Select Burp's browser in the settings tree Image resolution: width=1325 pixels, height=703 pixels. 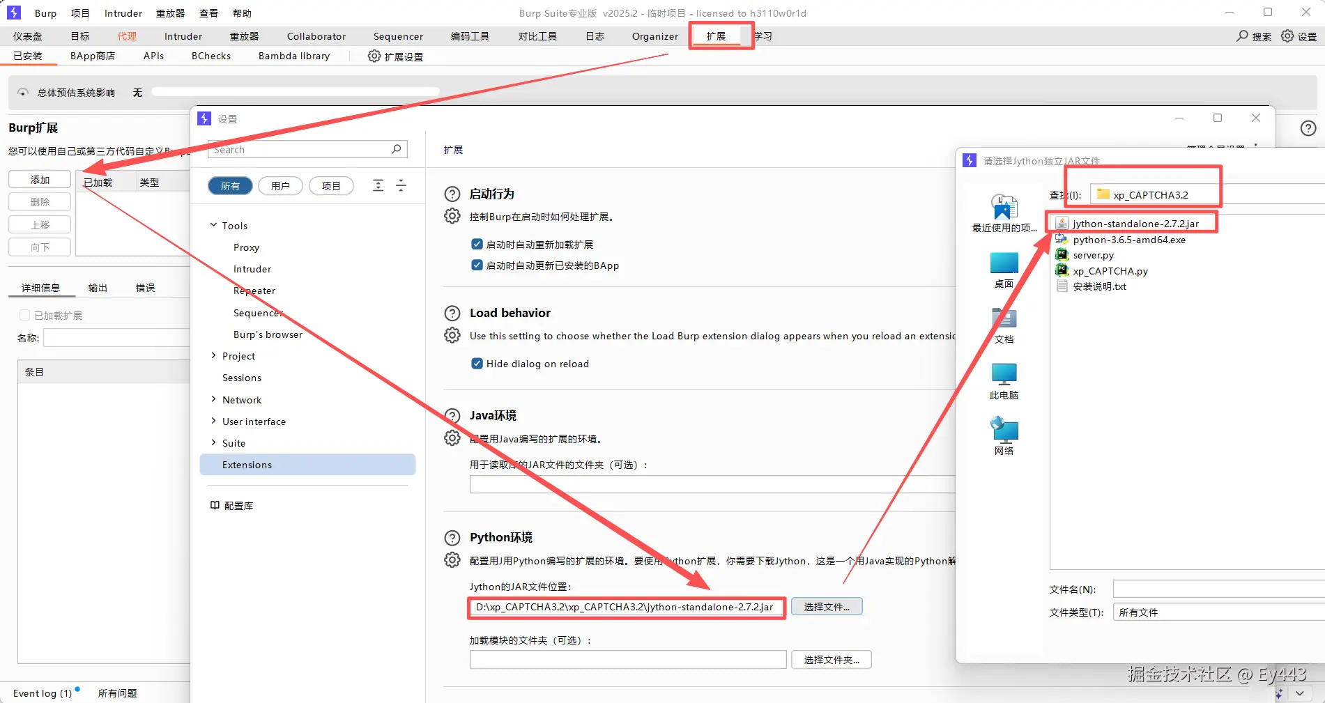[x=268, y=334]
